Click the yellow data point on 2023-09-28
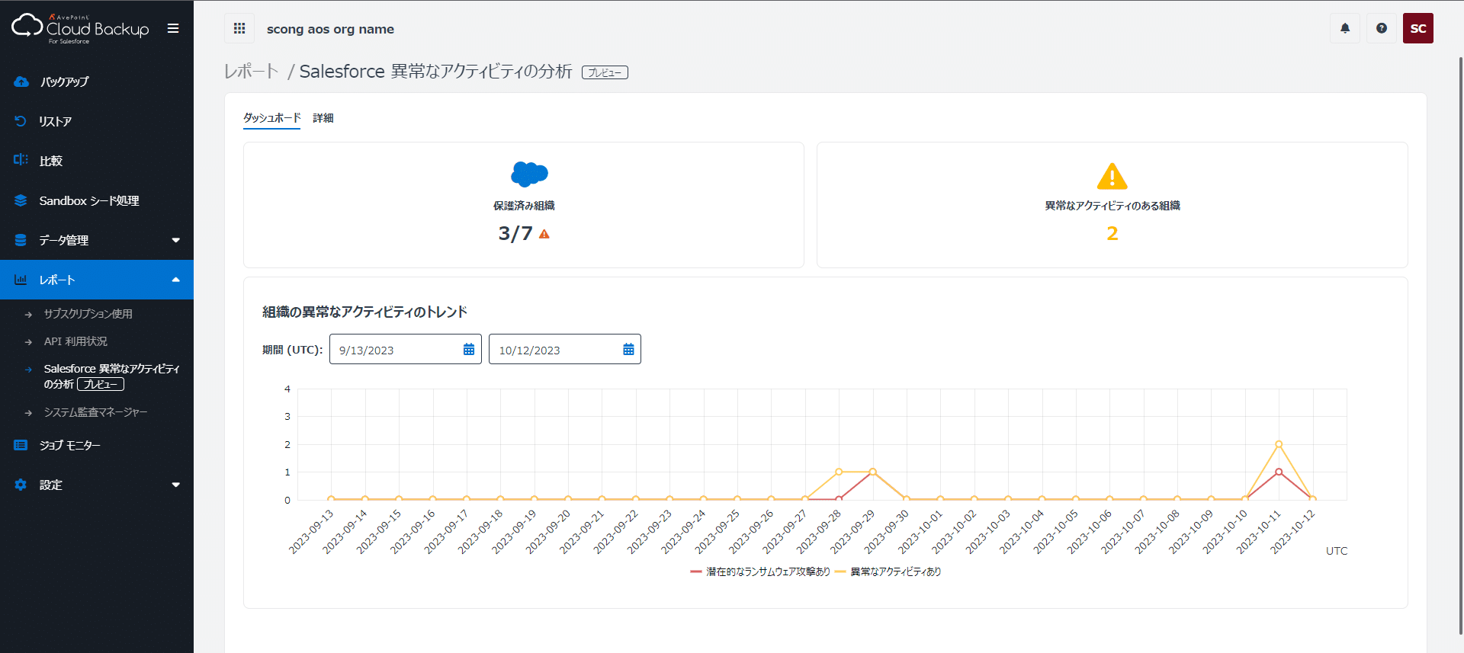Image resolution: width=1464 pixels, height=653 pixels. coord(839,472)
